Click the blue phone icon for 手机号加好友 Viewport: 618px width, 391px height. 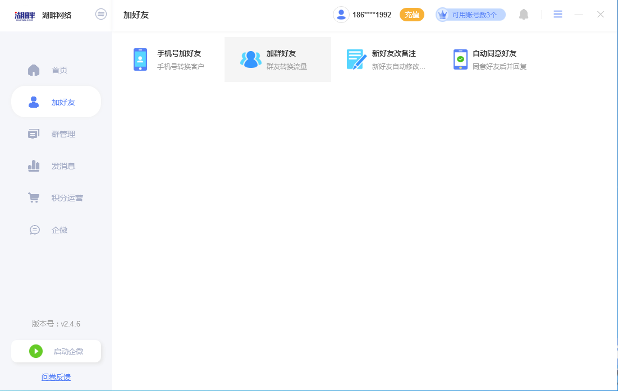pos(140,59)
